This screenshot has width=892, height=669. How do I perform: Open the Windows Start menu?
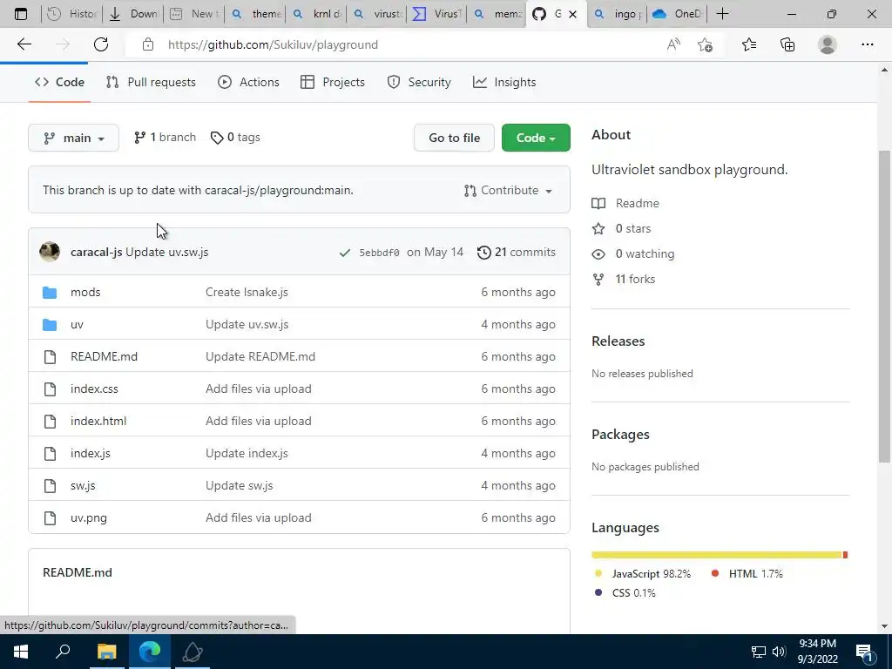tap(21, 652)
